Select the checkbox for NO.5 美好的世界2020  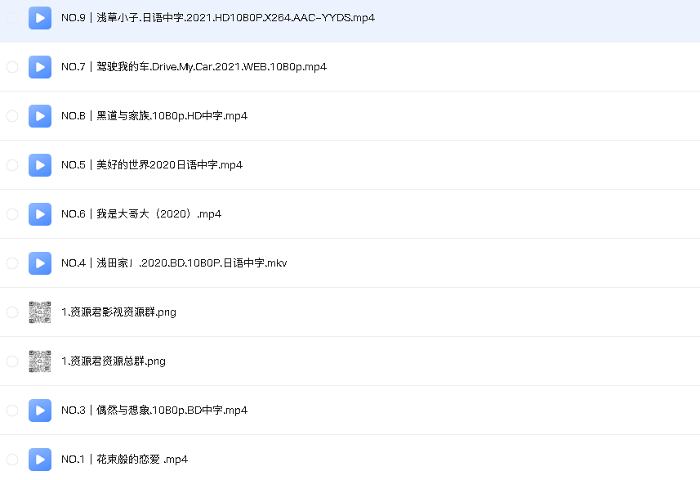[12, 165]
